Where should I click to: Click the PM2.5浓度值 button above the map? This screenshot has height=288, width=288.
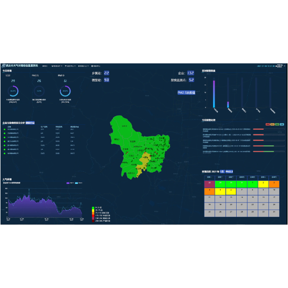[x=186, y=92]
